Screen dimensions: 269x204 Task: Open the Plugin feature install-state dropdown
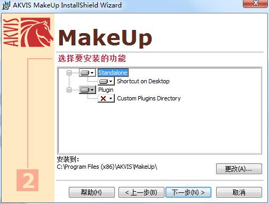click(87, 90)
